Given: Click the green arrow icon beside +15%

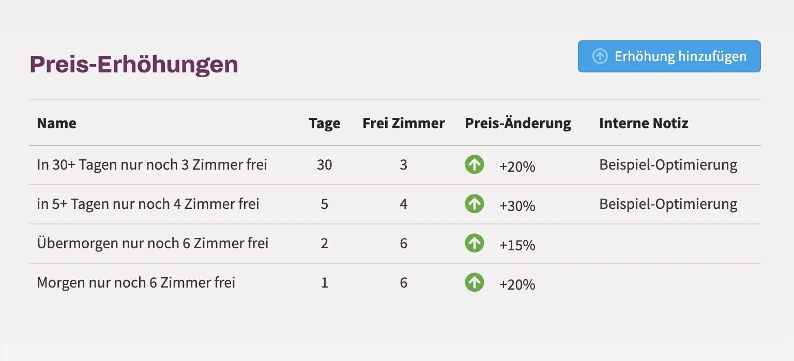Looking at the screenshot, I should coord(474,243).
